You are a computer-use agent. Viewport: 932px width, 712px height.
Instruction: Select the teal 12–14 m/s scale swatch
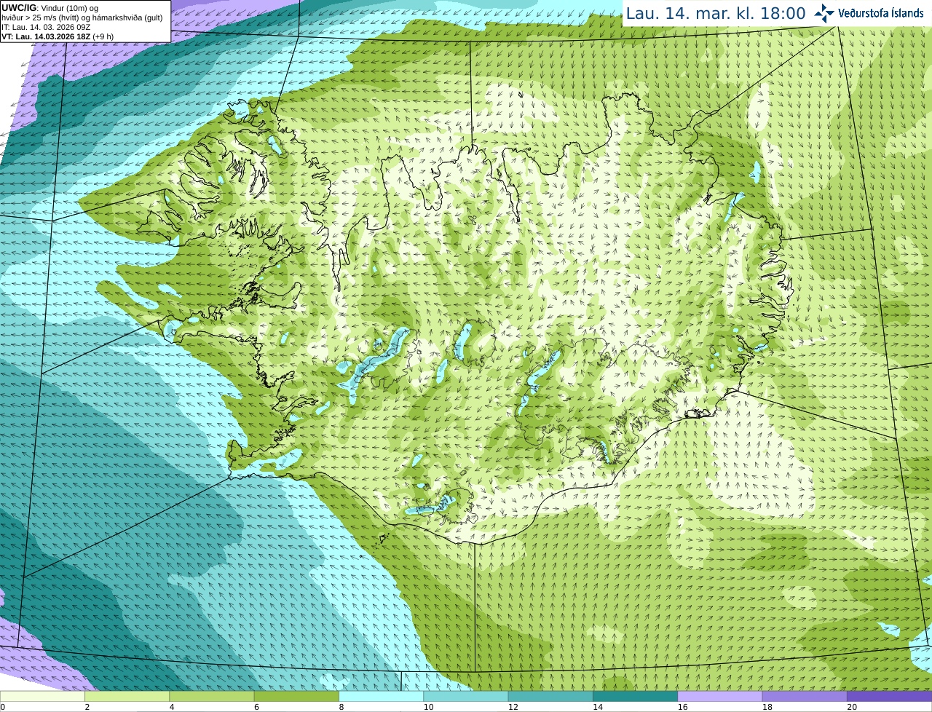pyautogui.click(x=550, y=696)
